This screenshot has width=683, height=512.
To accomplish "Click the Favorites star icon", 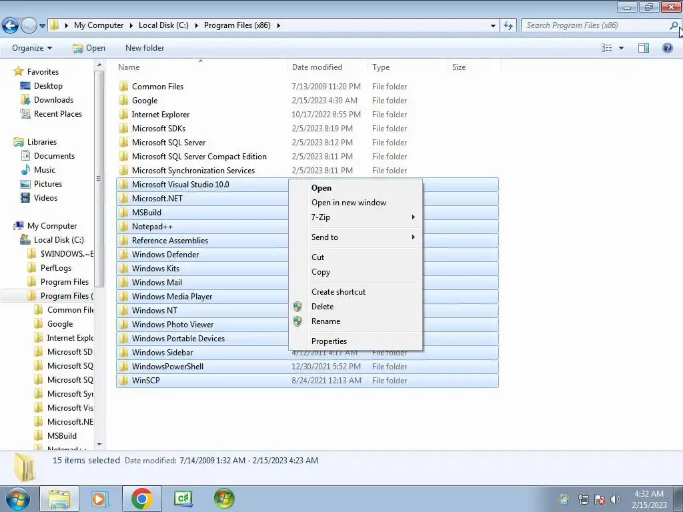I will point(18,71).
